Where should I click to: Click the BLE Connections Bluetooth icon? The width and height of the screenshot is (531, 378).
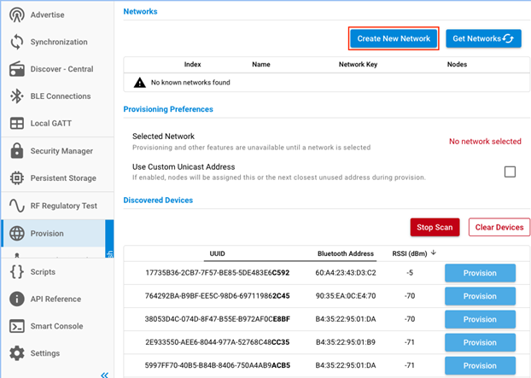click(x=16, y=96)
